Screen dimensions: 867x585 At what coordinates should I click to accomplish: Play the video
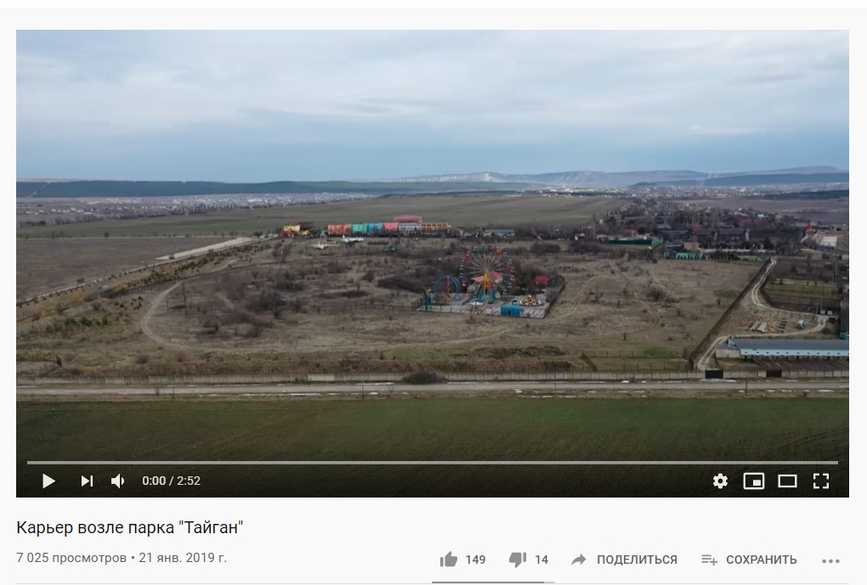(48, 481)
